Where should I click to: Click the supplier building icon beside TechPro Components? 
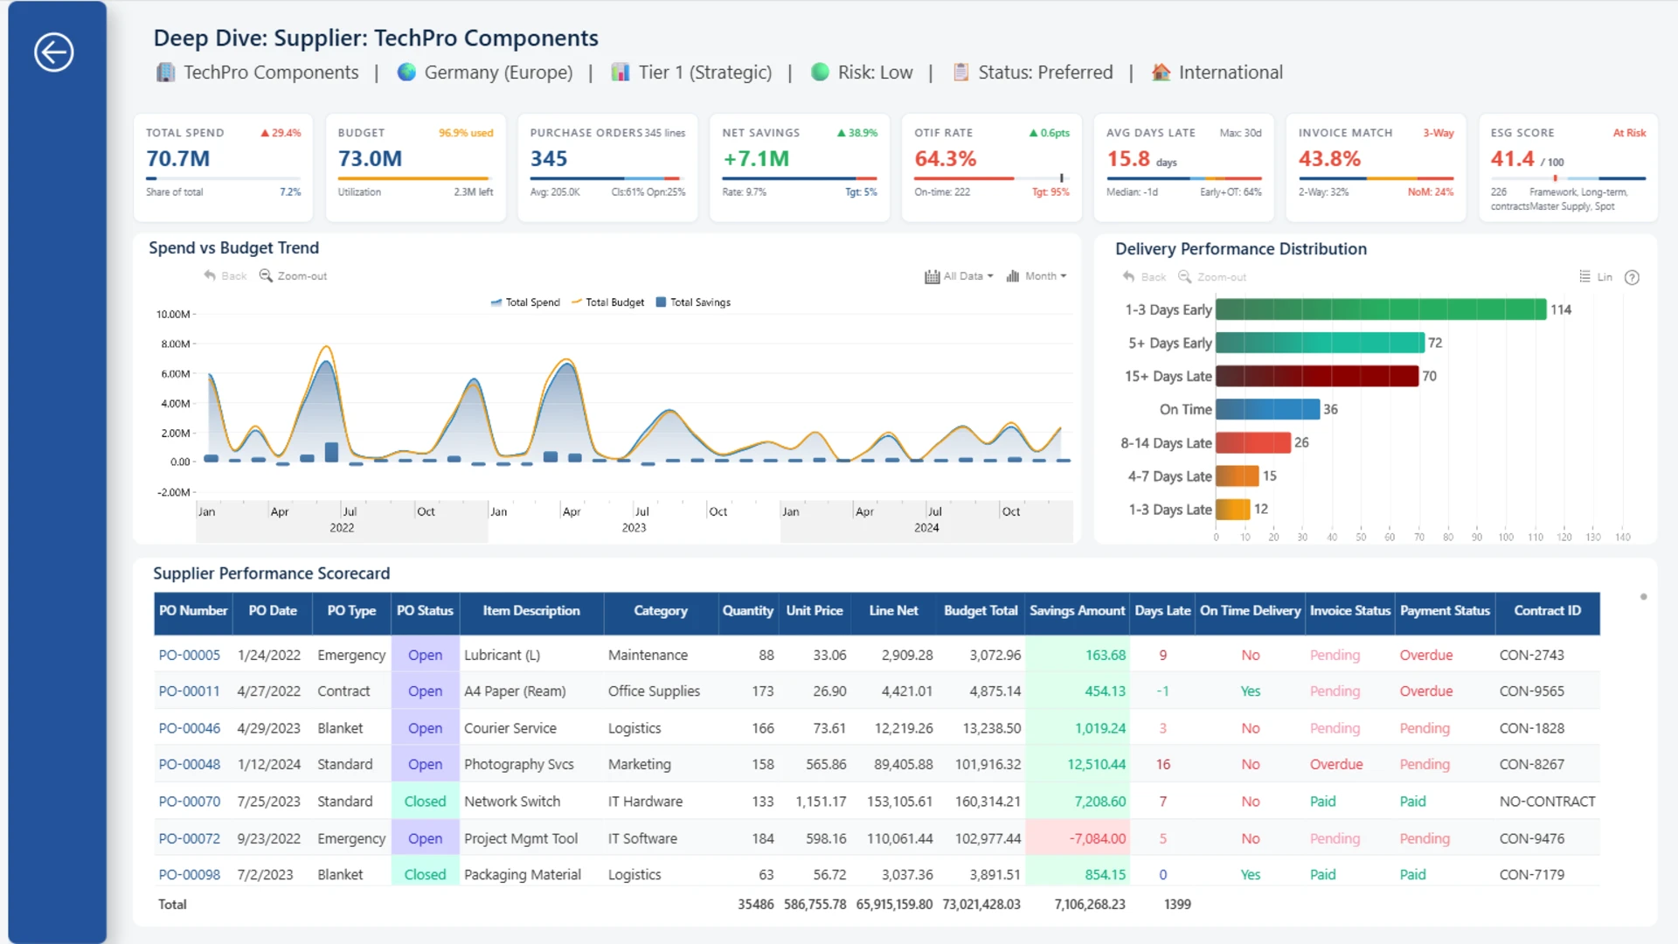[x=165, y=73]
